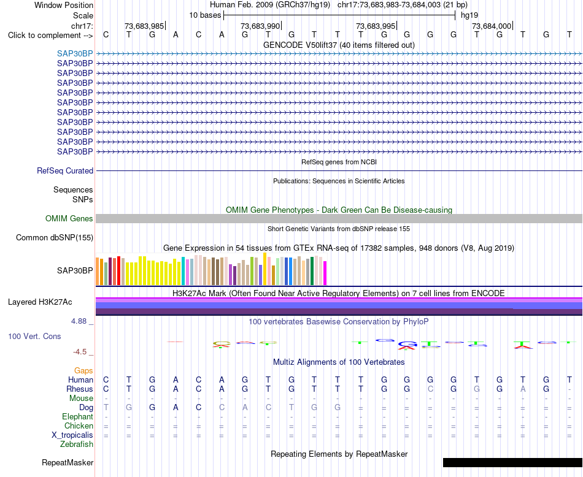The image size is (583, 477).
Task: Open the RefSeq Curated track label
Action: point(65,170)
